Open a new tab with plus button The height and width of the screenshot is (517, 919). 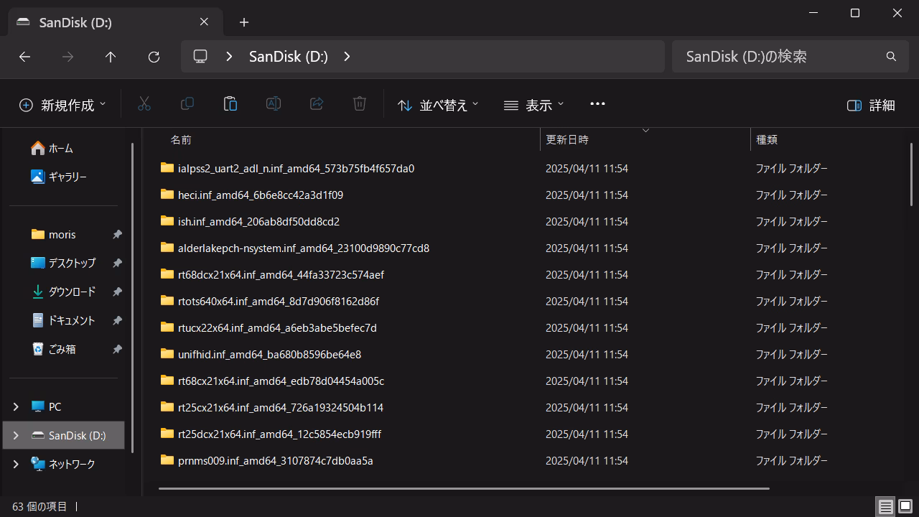244,22
